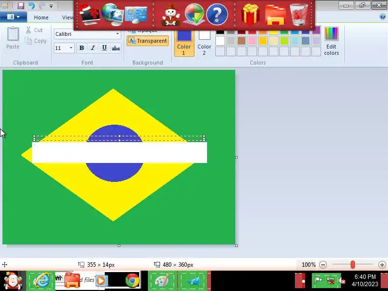Open Google Chrome from taskbar
The image size is (388, 291).
[x=132, y=281]
